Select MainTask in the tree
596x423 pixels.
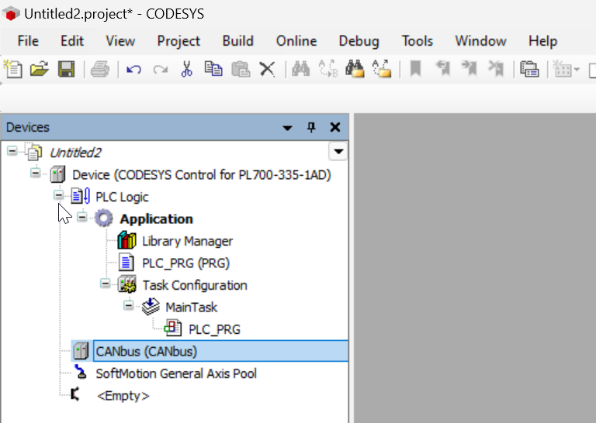tap(191, 308)
